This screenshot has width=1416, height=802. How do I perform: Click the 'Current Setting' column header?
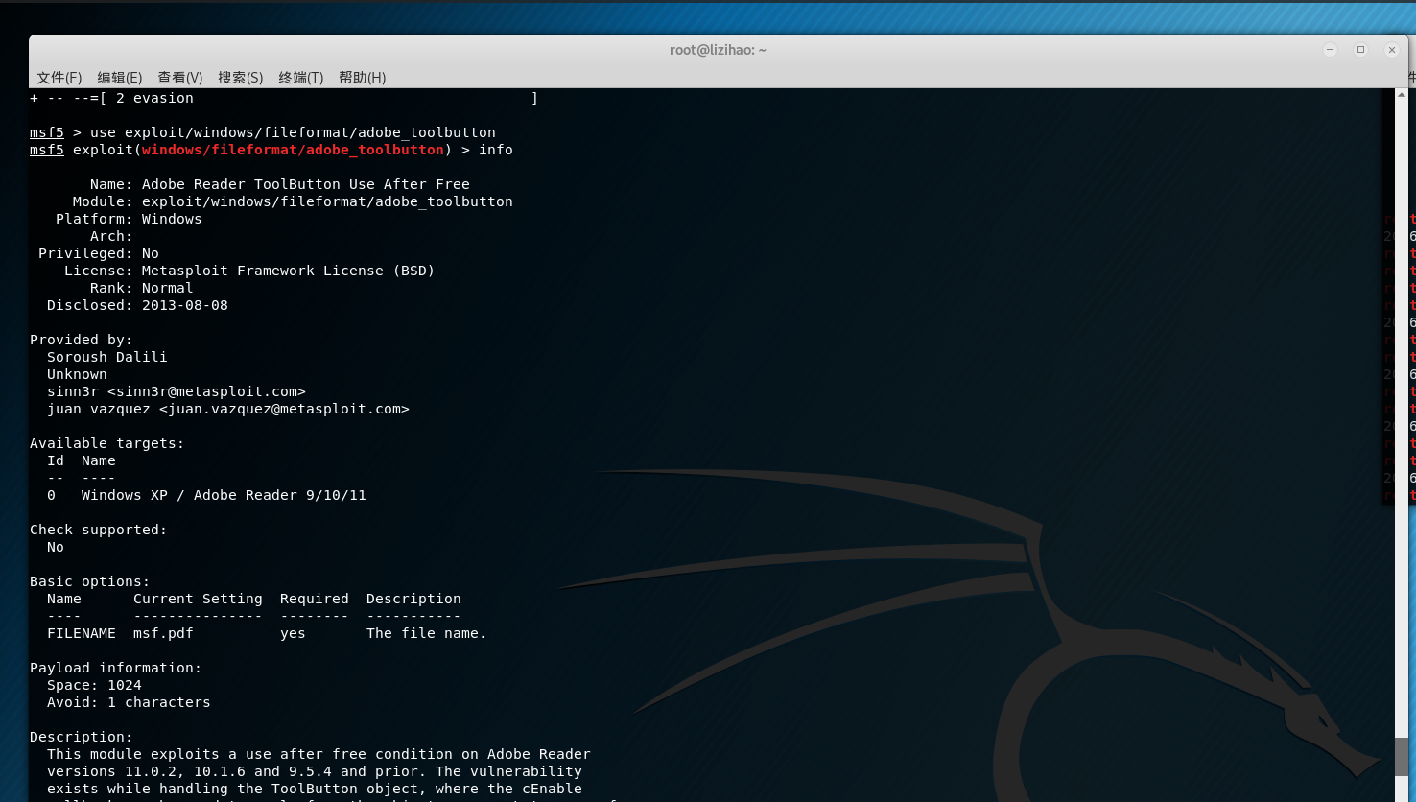198,599
